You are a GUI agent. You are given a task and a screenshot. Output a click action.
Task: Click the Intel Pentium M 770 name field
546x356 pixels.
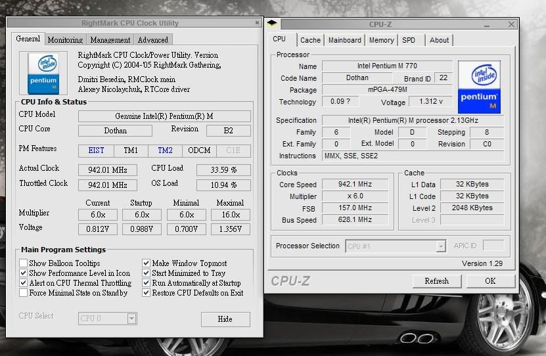(387, 66)
